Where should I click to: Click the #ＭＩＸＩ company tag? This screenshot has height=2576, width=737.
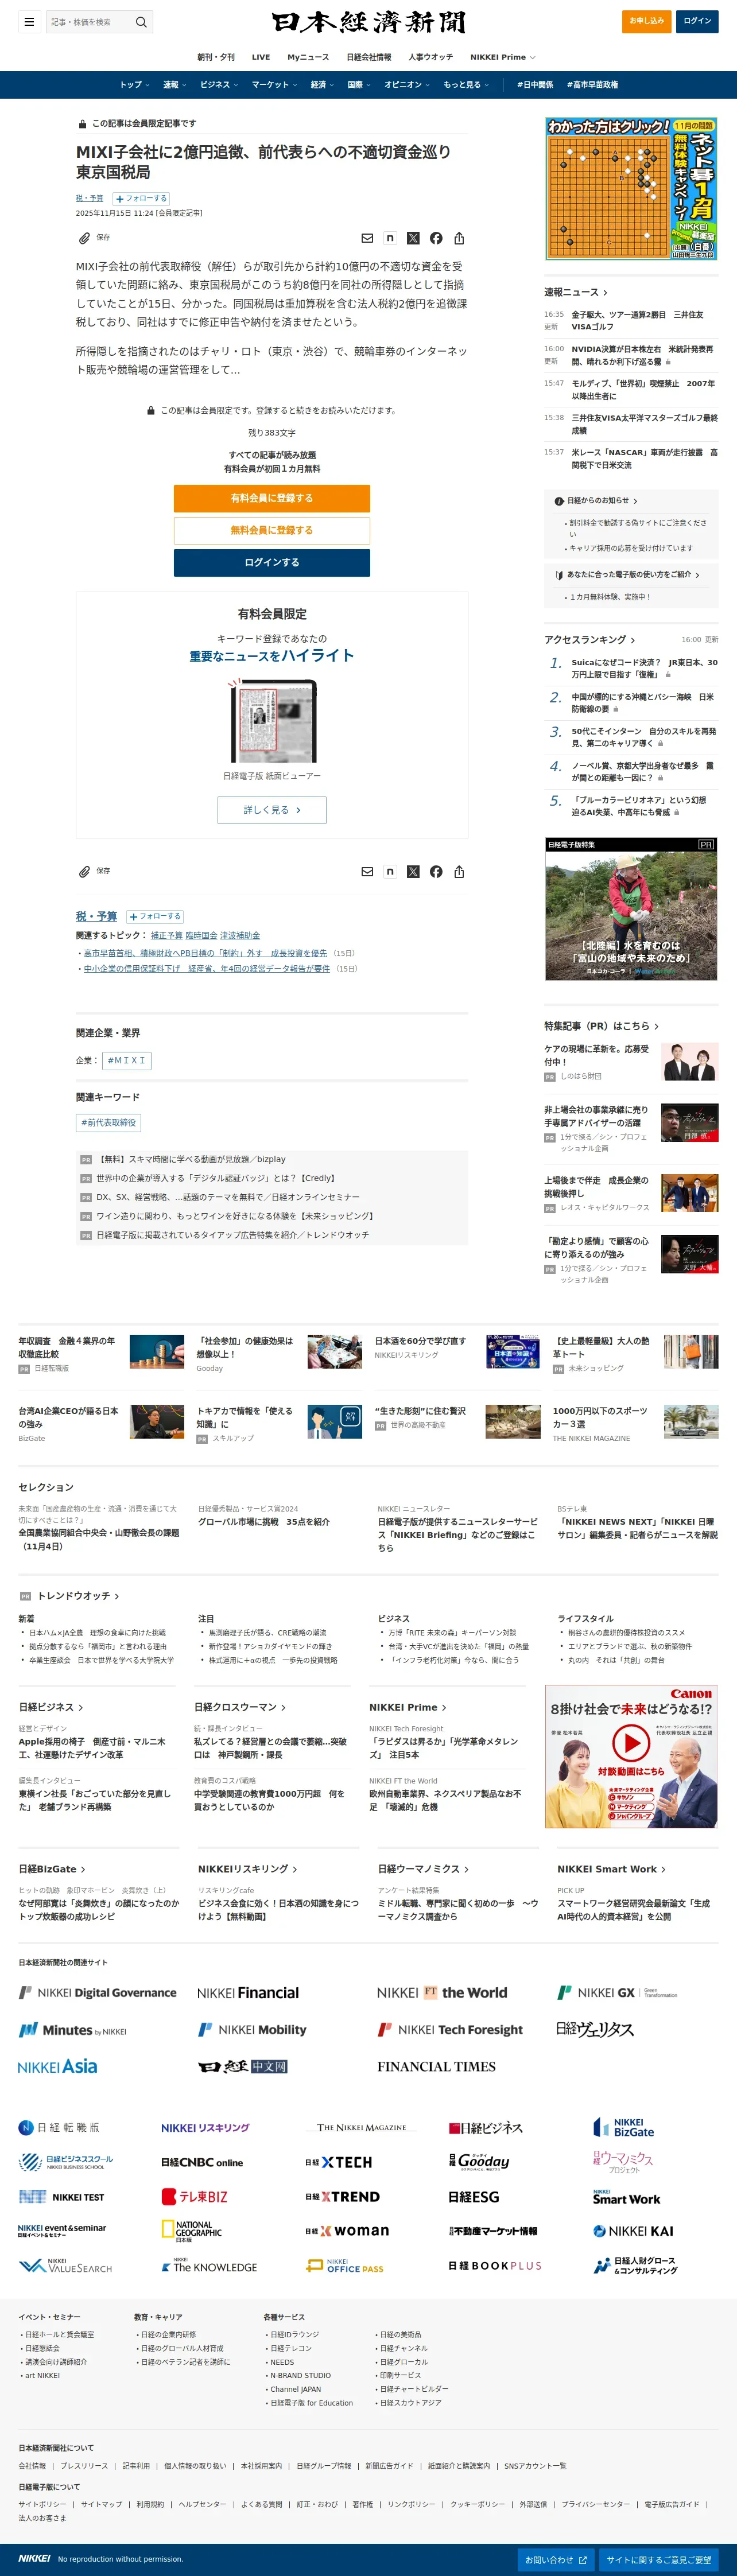(127, 1060)
